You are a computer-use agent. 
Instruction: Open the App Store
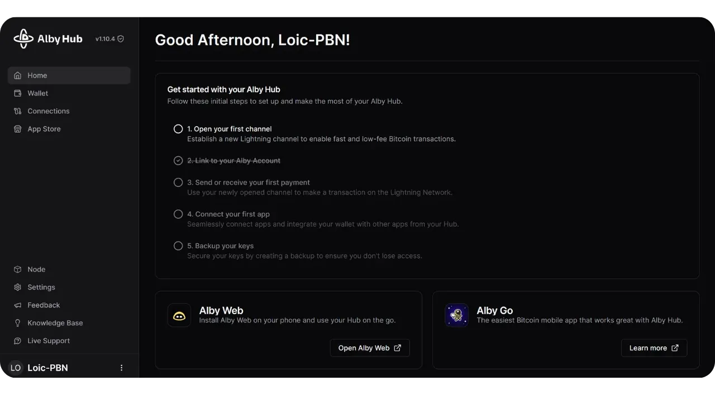44,129
